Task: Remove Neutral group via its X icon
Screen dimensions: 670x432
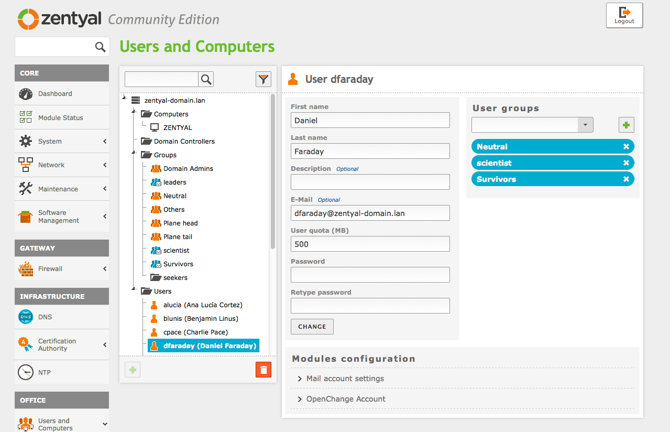Action: pos(626,147)
